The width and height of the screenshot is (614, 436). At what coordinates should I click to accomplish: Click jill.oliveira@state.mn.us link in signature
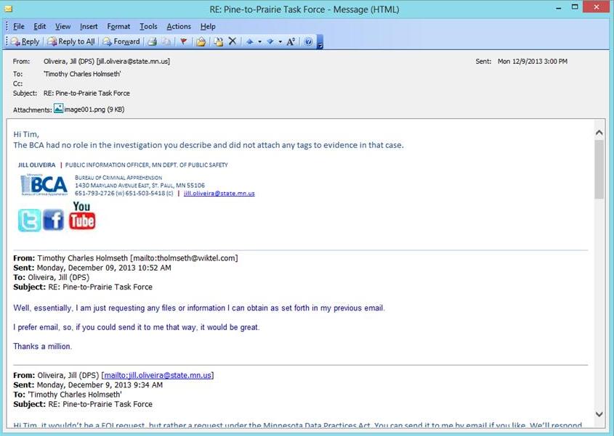click(219, 194)
